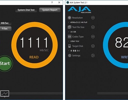Select the 4096x3112 4K-Full checked option

pos(78,22)
